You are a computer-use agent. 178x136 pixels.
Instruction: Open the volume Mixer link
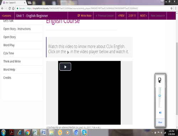pos(160,122)
